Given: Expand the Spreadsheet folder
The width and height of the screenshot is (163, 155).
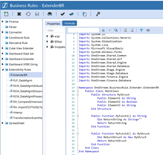Looking at the screenshot, I should pyautogui.click(x=2, y=123).
